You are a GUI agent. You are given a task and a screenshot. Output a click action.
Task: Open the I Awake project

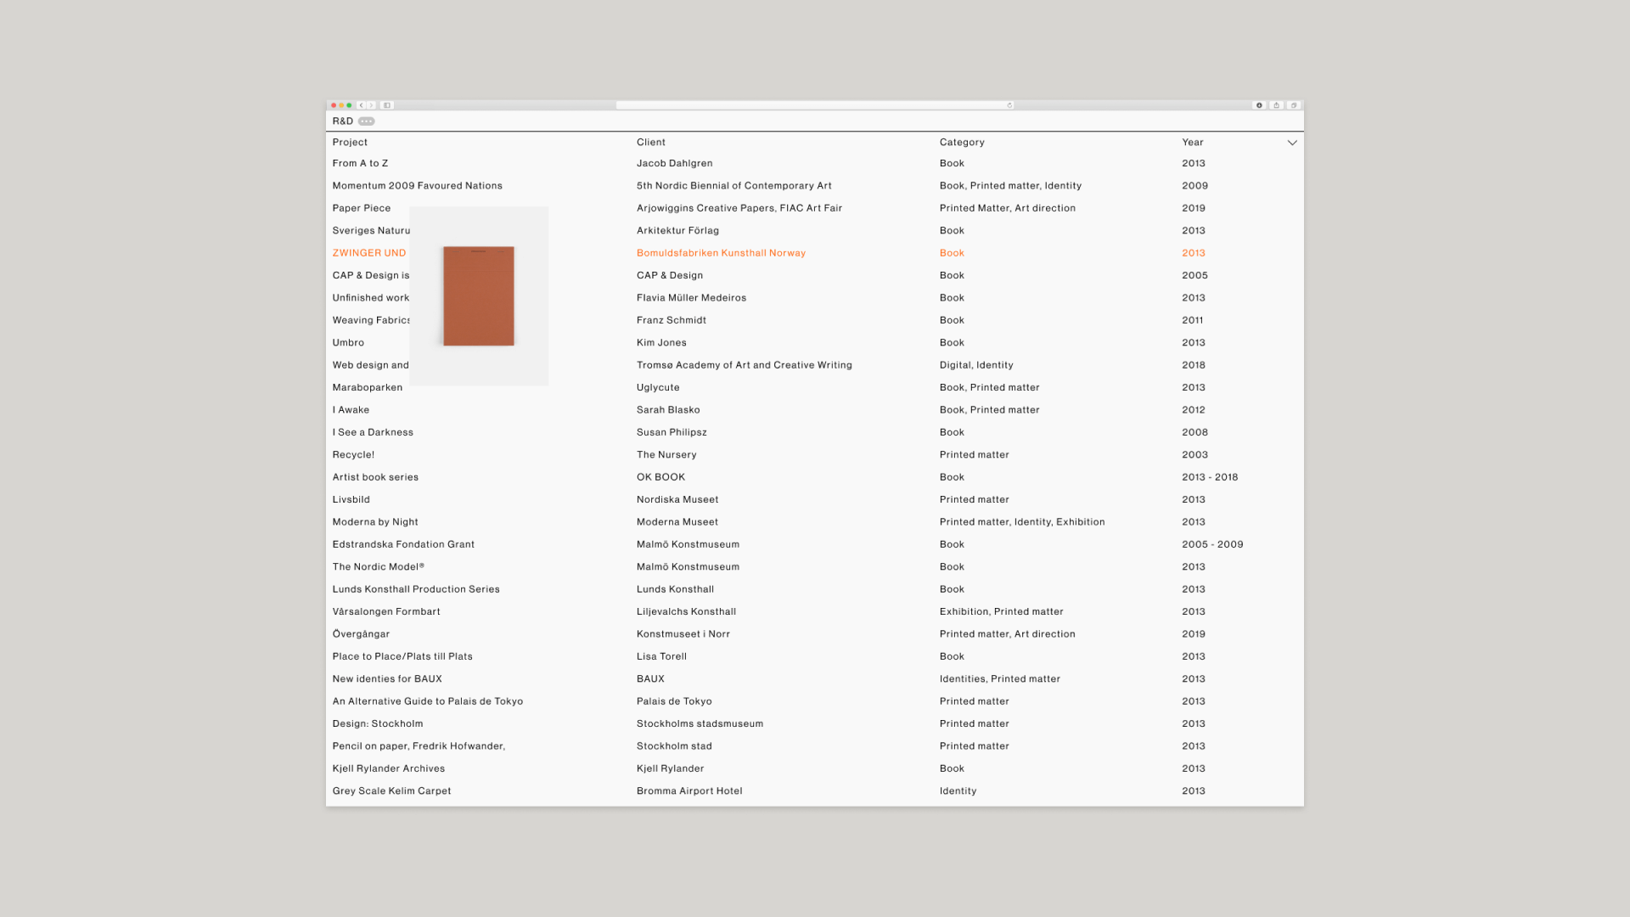coord(351,410)
